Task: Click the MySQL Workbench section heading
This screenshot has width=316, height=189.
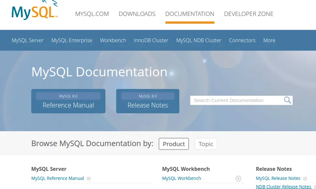Action: click(x=186, y=169)
